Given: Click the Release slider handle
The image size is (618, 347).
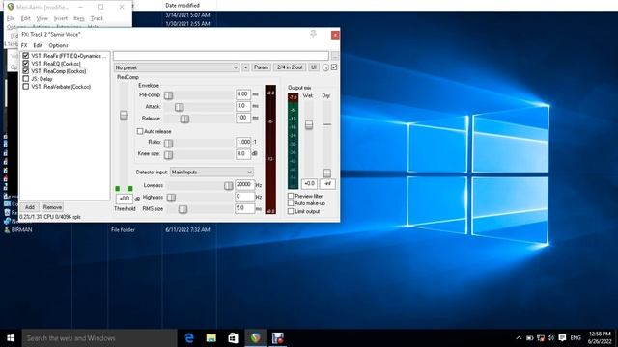Looking at the screenshot, I should pyautogui.click(x=184, y=119).
